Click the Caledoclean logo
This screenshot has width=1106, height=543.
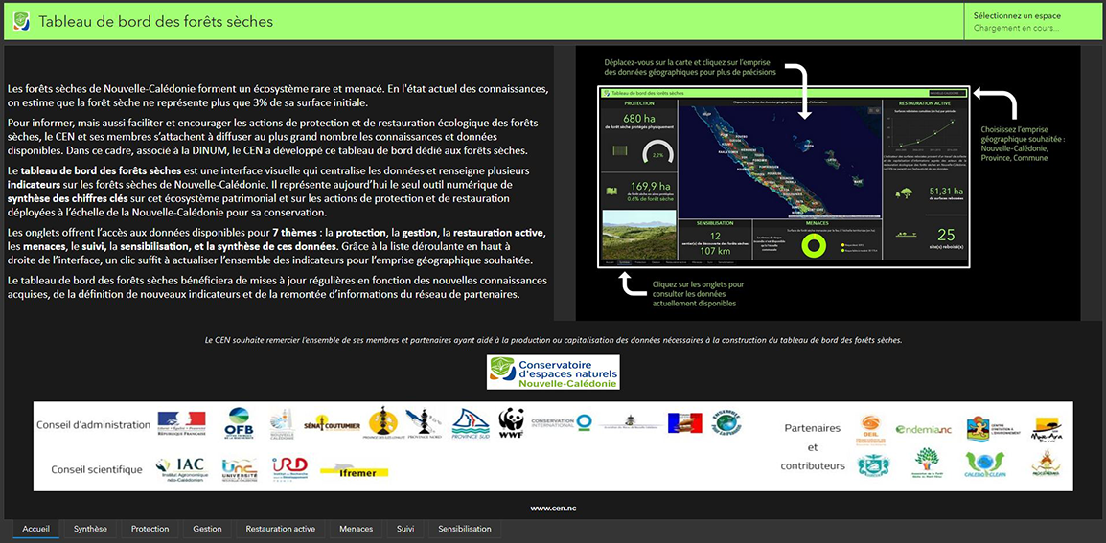984,465
